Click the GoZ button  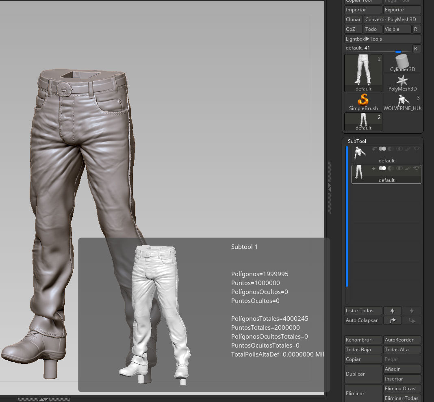(x=353, y=29)
